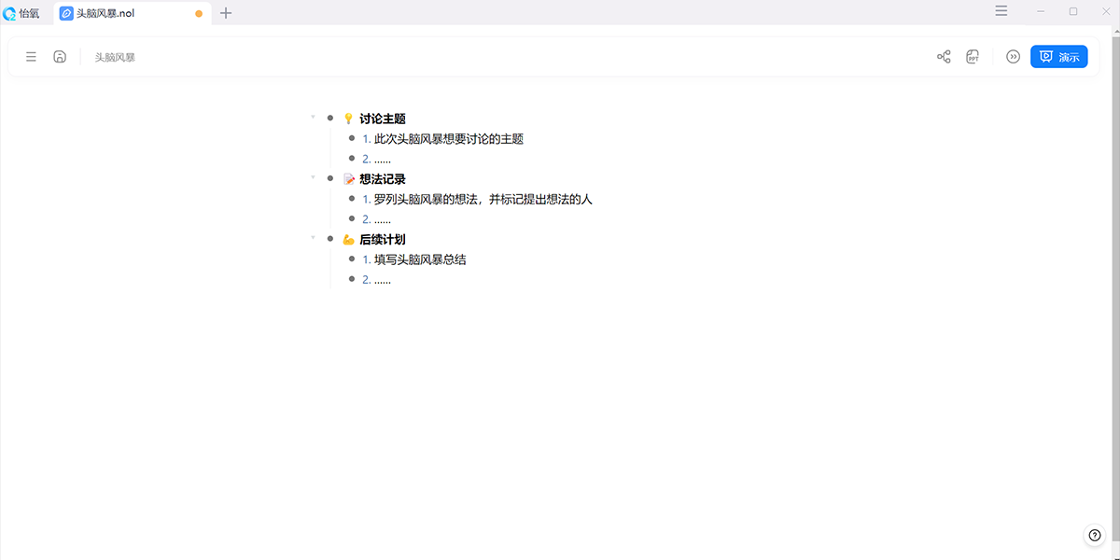
Task: Click the bullet beside 讨论主题 heading
Action: point(330,119)
